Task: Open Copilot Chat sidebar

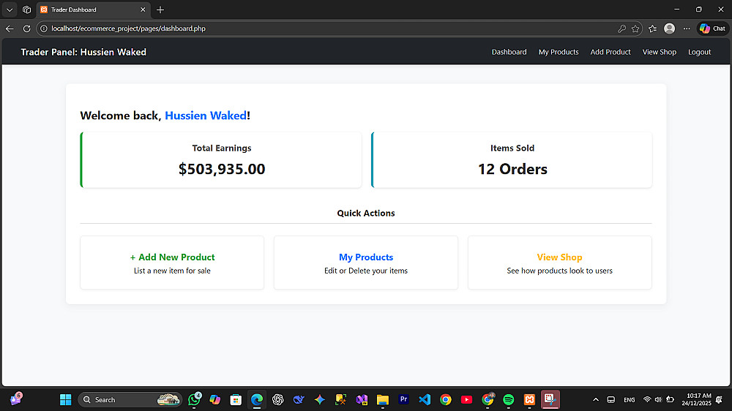Action: tap(713, 29)
